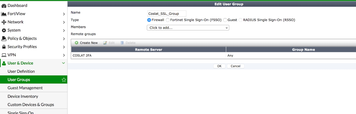Viewport: 356px width, 114px height.
Task: Select Fortinet Single Sign-On (FSSO) type
Action: [x=168, y=20]
